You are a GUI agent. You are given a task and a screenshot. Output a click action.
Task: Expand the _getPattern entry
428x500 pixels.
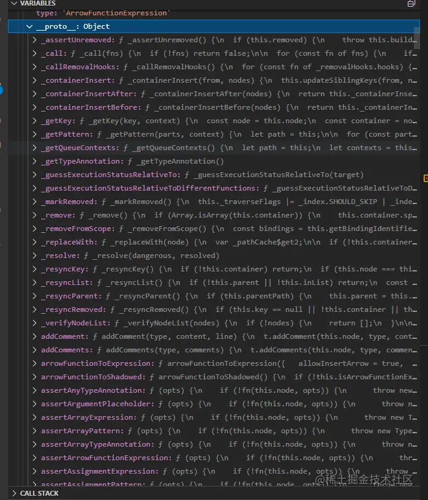coord(34,134)
